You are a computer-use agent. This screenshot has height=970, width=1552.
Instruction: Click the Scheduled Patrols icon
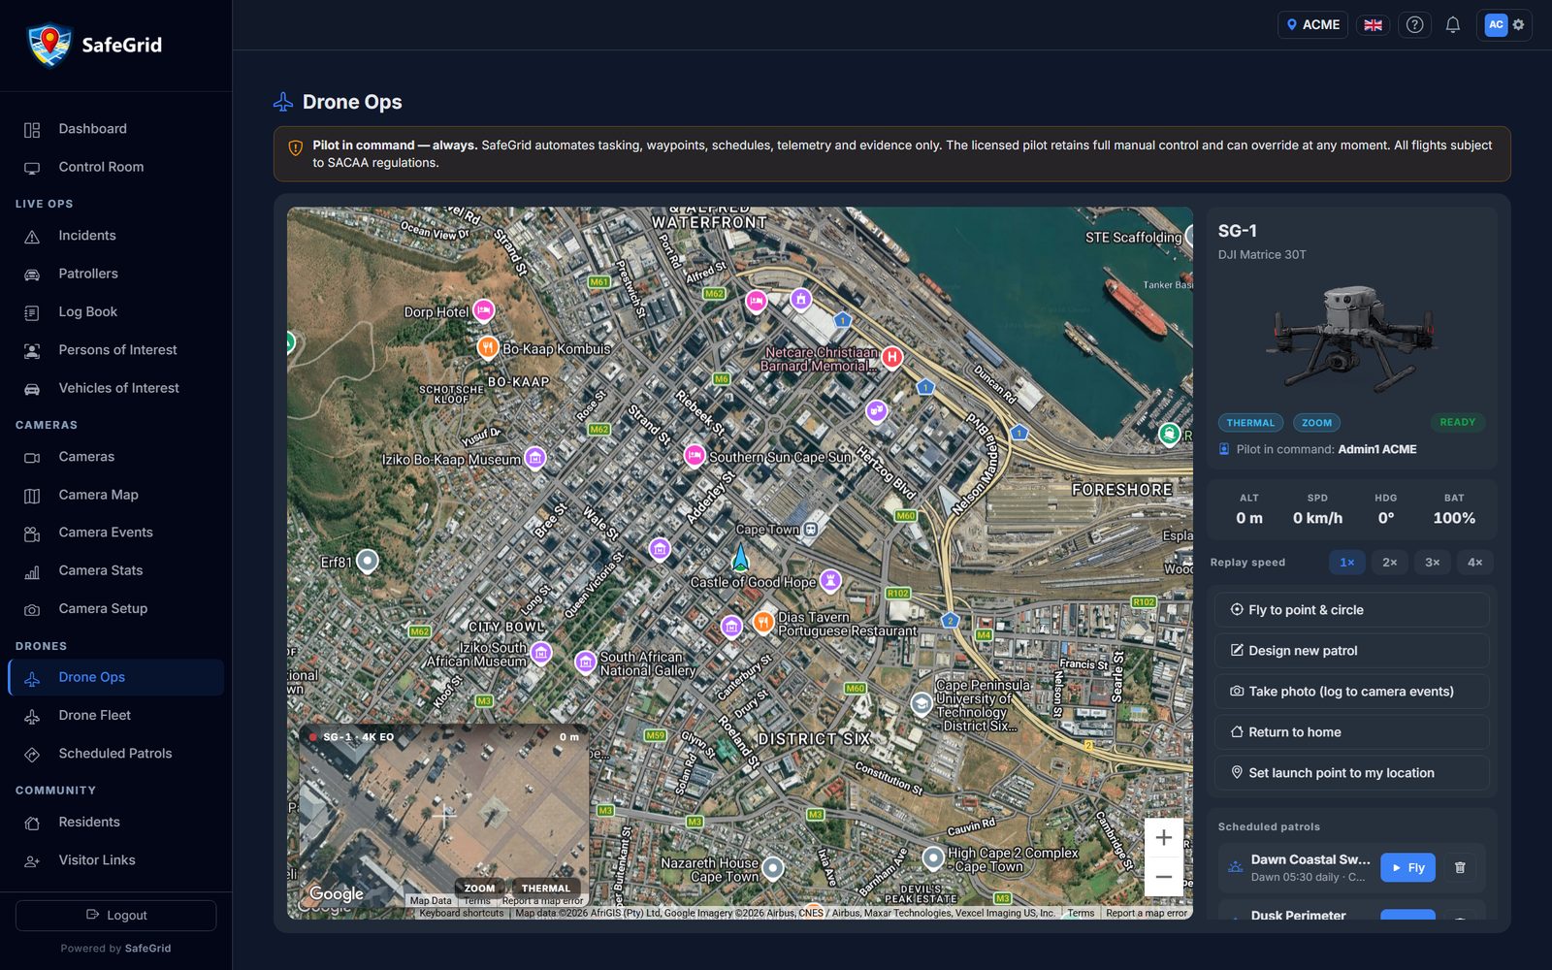(x=32, y=754)
